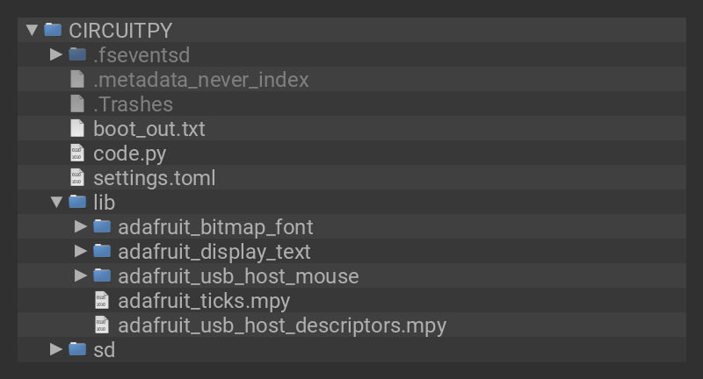Image resolution: width=703 pixels, height=379 pixels.
Task: Select adafruit_usb_host_descriptors.mpy file name
Action: (282, 325)
